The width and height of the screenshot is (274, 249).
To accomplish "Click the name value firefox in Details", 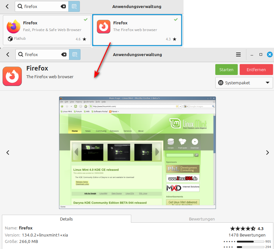I will pyautogui.click(x=26, y=228).
